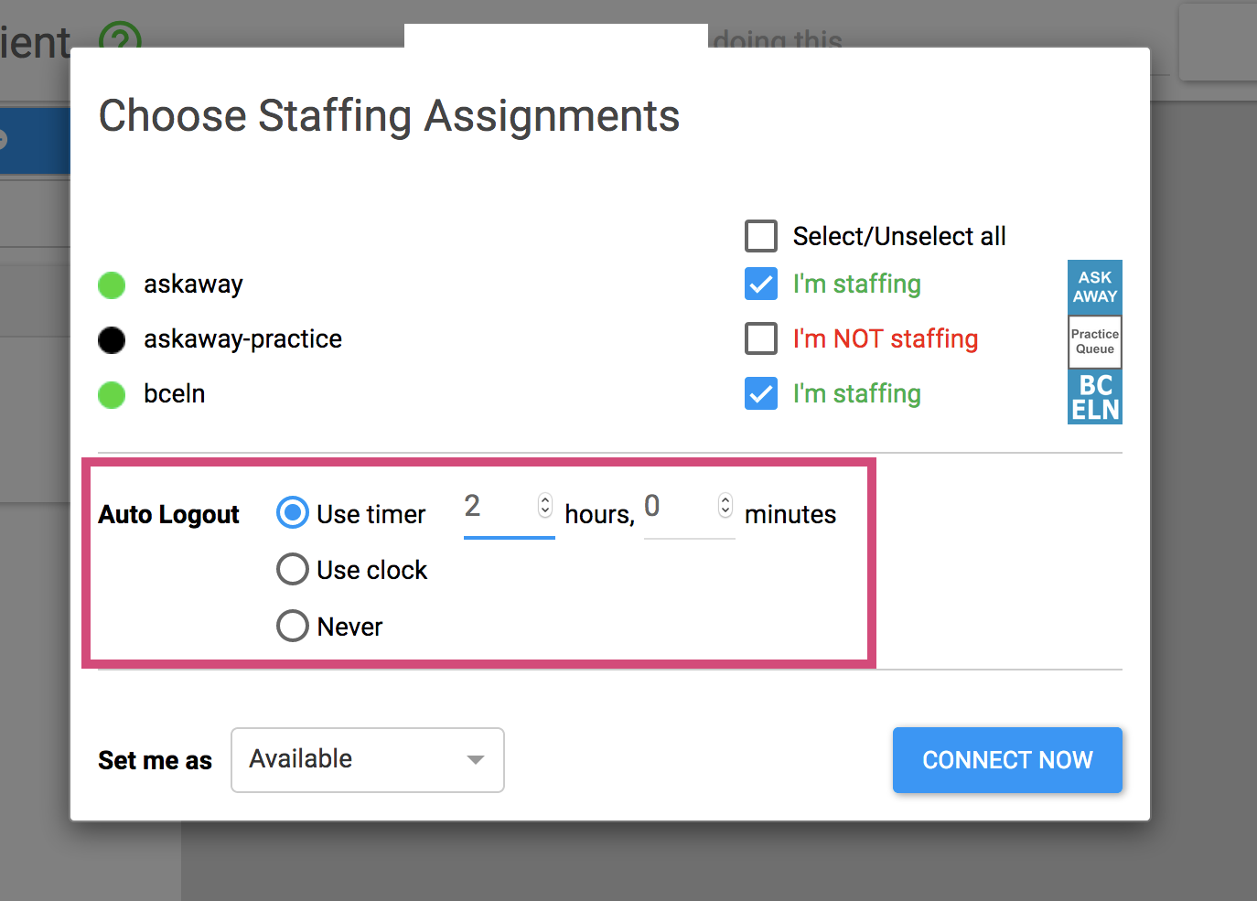The image size is (1257, 901).
Task: Click the green status dot beside askaway
Action: coord(112,285)
